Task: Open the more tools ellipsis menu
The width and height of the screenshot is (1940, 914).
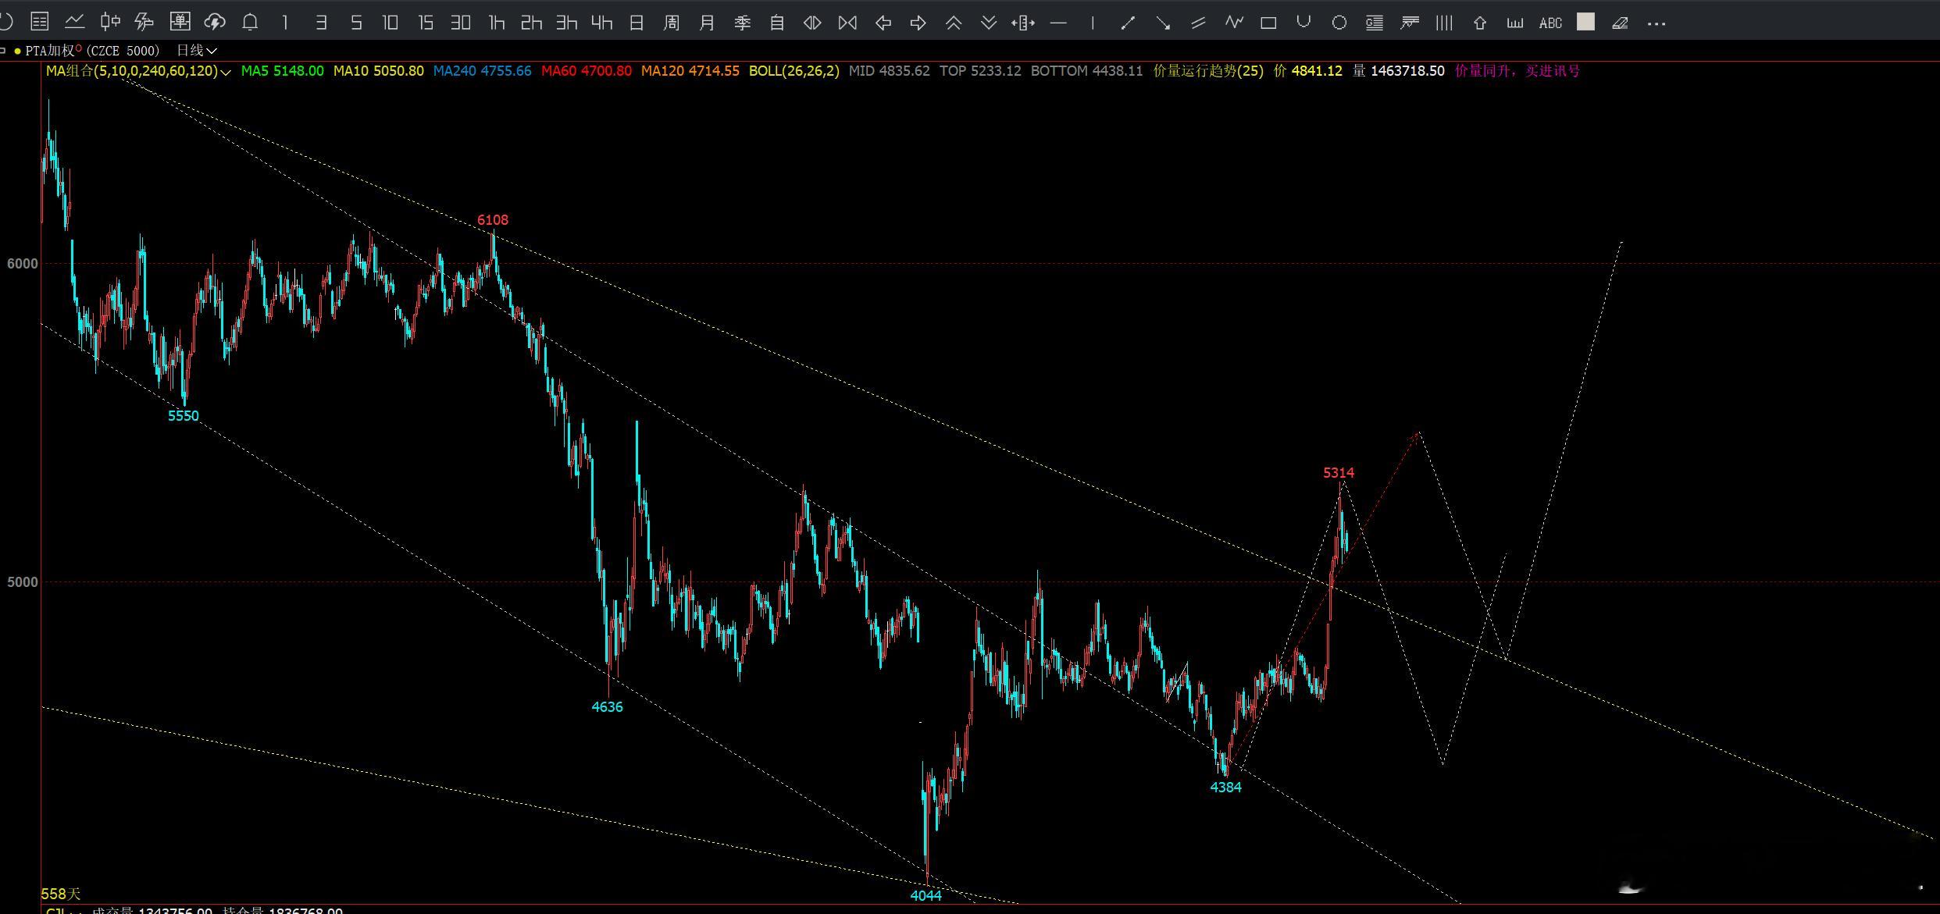Action: pyautogui.click(x=1656, y=23)
